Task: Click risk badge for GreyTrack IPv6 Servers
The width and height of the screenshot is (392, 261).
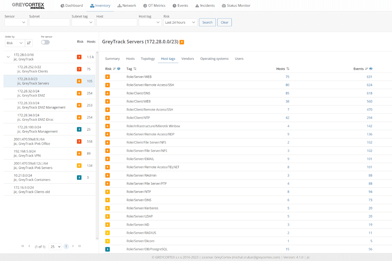Action: click(79, 166)
